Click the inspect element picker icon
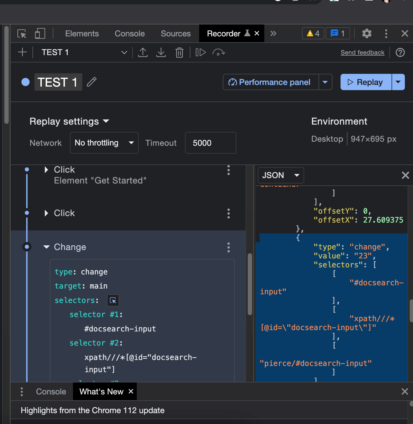413x424 pixels. click(22, 34)
